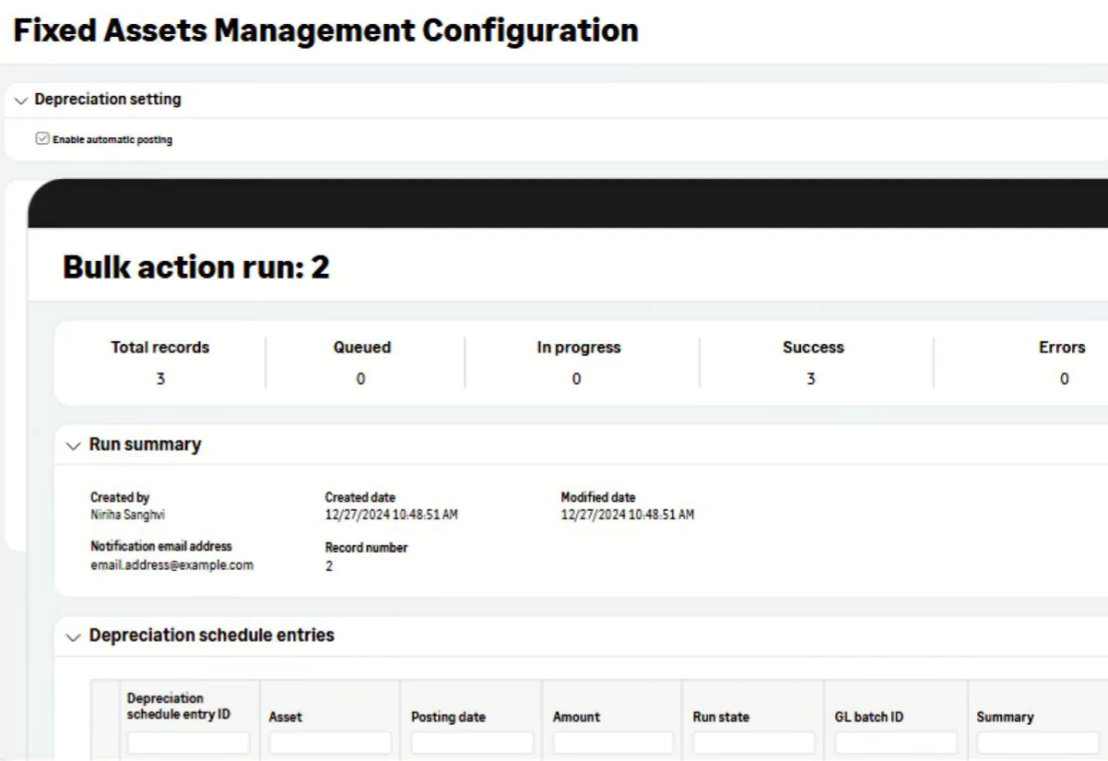Toggle the Enable automatic posting checkbox

(41, 139)
